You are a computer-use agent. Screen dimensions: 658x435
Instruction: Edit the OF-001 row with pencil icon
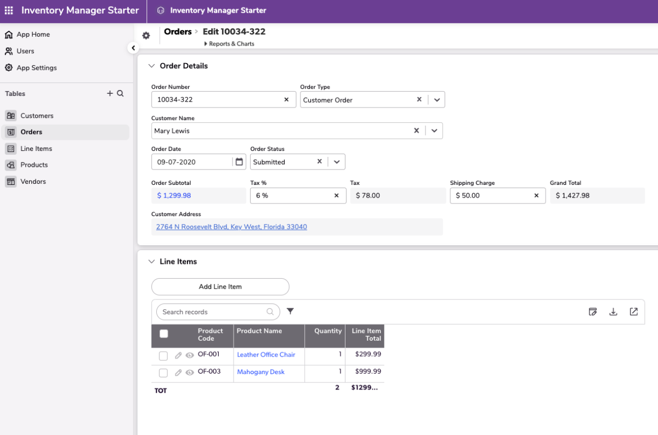click(x=178, y=356)
